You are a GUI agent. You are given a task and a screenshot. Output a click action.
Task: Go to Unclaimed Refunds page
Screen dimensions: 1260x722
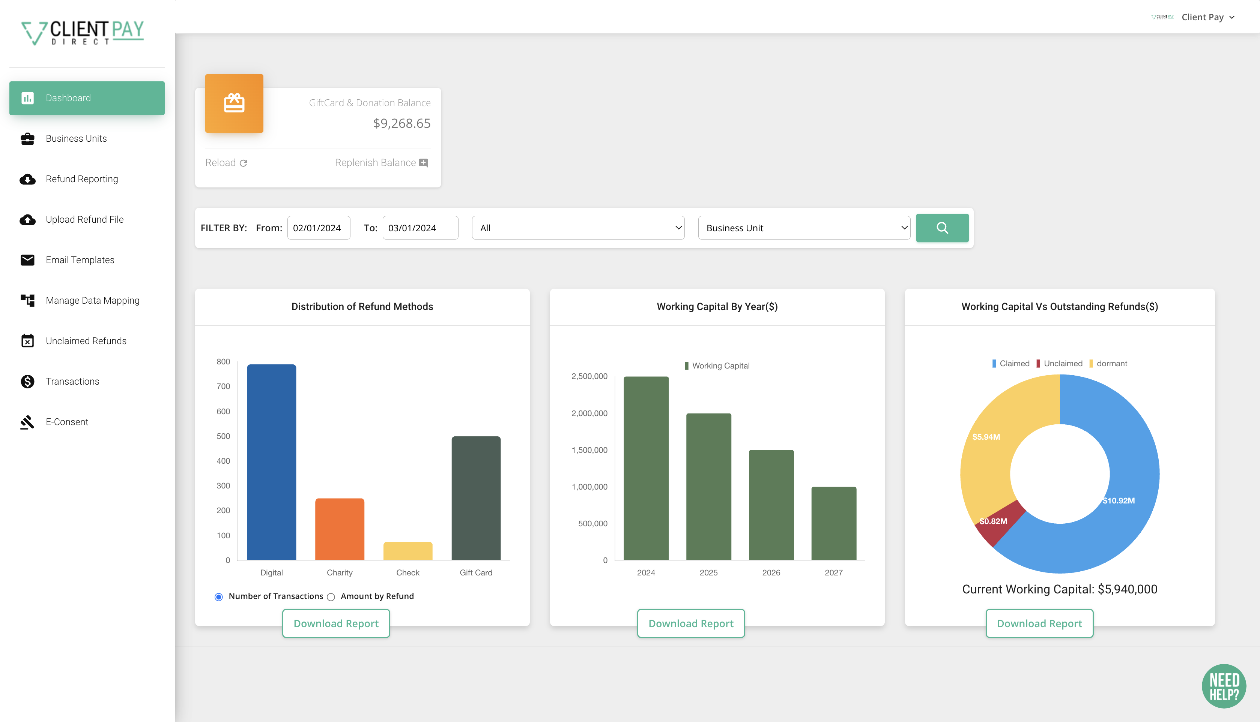click(x=87, y=341)
